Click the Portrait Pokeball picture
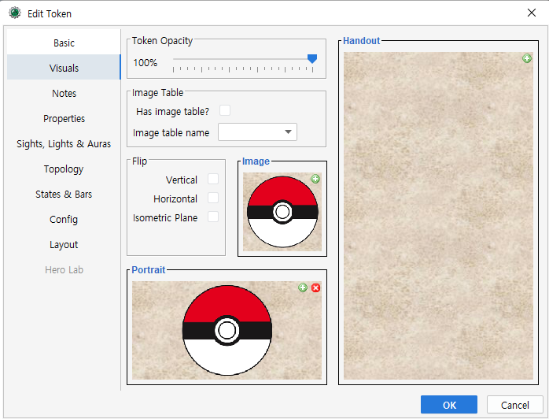 pyautogui.click(x=227, y=330)
